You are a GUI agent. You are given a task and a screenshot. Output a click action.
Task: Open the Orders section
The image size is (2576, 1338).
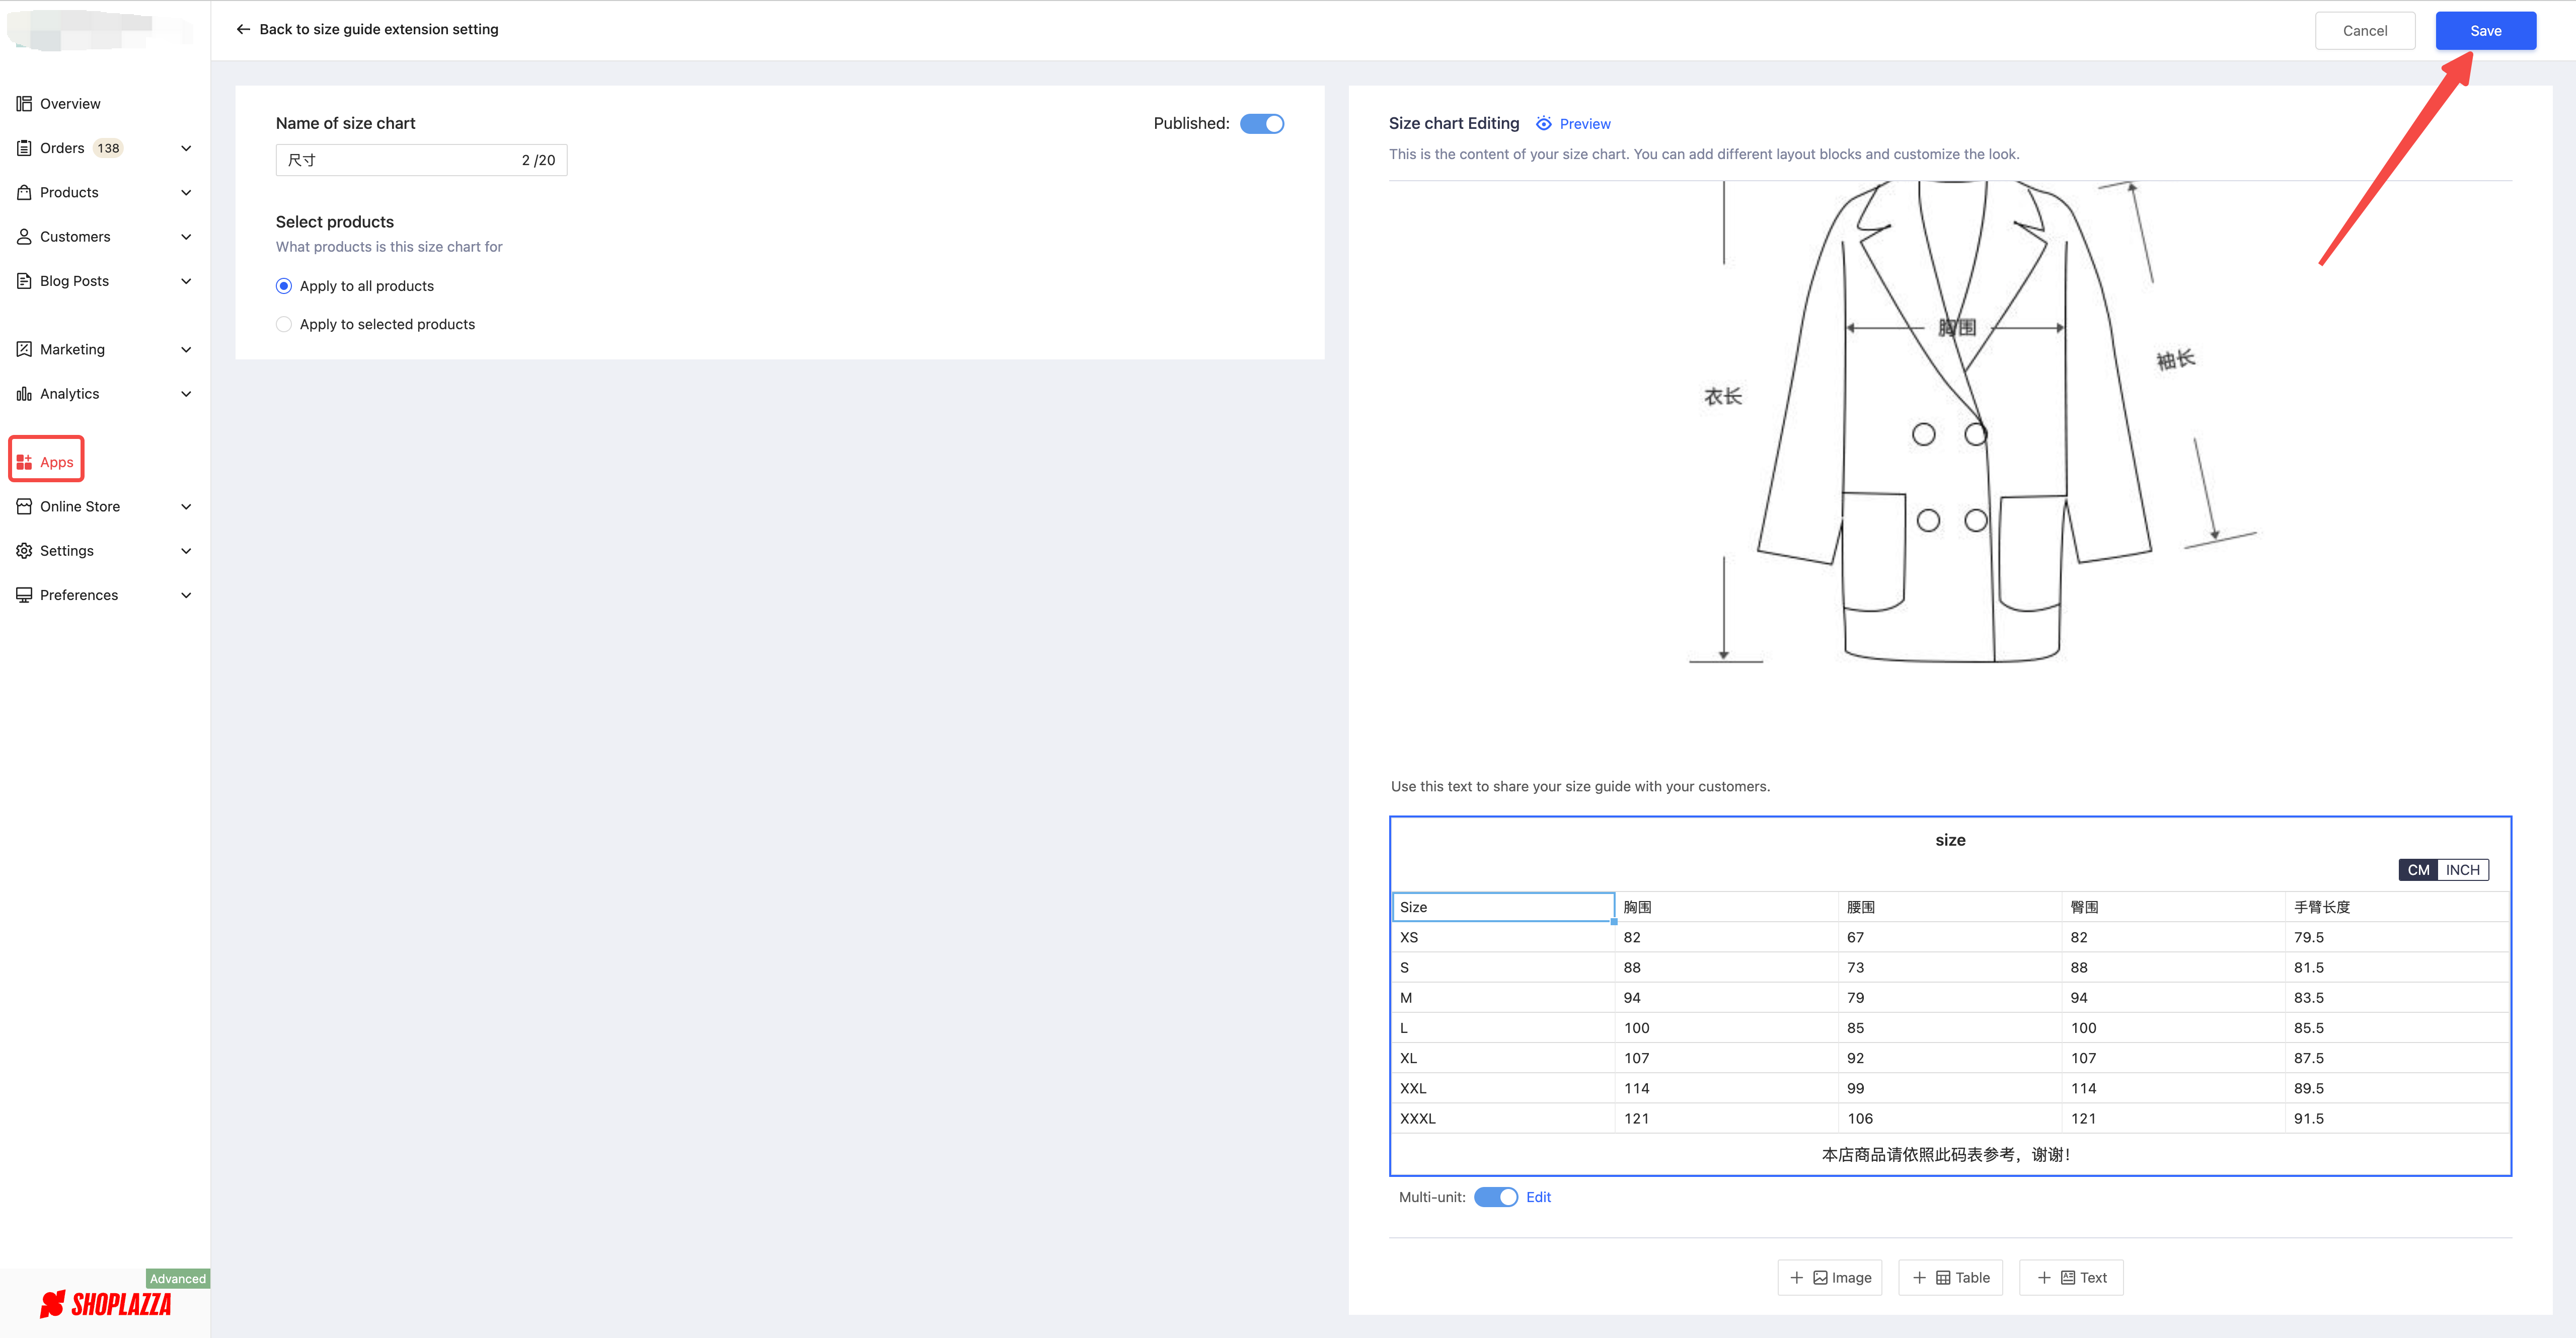tap(62, 148)
